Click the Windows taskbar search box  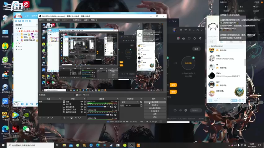pyautogui.click(x=30, y=145)
